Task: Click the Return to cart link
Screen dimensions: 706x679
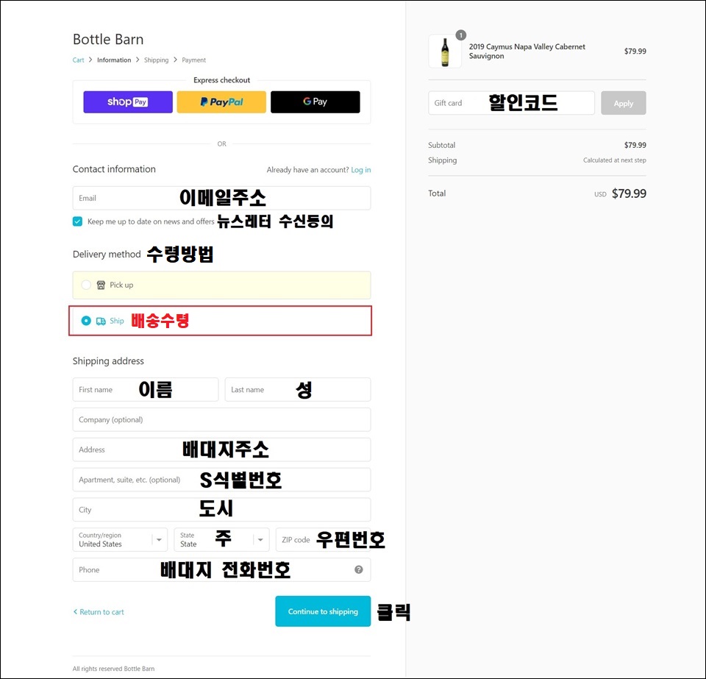Action: coord(99,612)
